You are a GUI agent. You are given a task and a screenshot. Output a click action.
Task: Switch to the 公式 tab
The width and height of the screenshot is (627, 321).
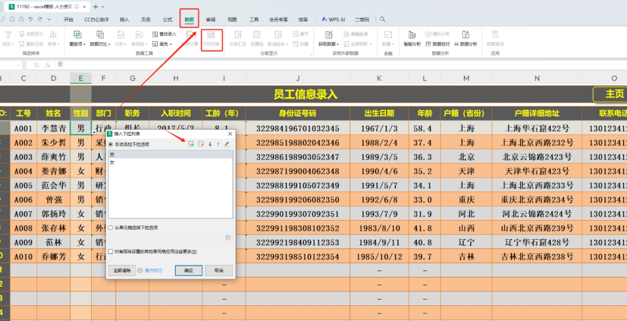[168, 19]
